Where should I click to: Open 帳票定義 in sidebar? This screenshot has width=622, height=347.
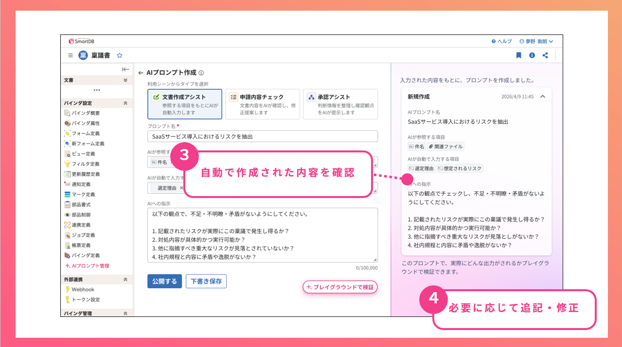[77, 245]
